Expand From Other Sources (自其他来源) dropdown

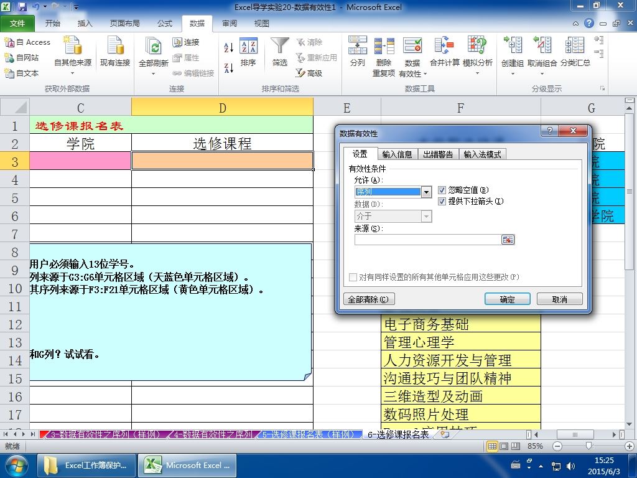pyautogui.click(x=73, y=73)
